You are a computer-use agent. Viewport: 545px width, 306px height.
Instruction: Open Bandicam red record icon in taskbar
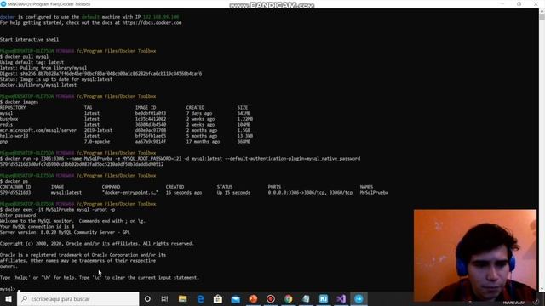(x=271, y=298)
